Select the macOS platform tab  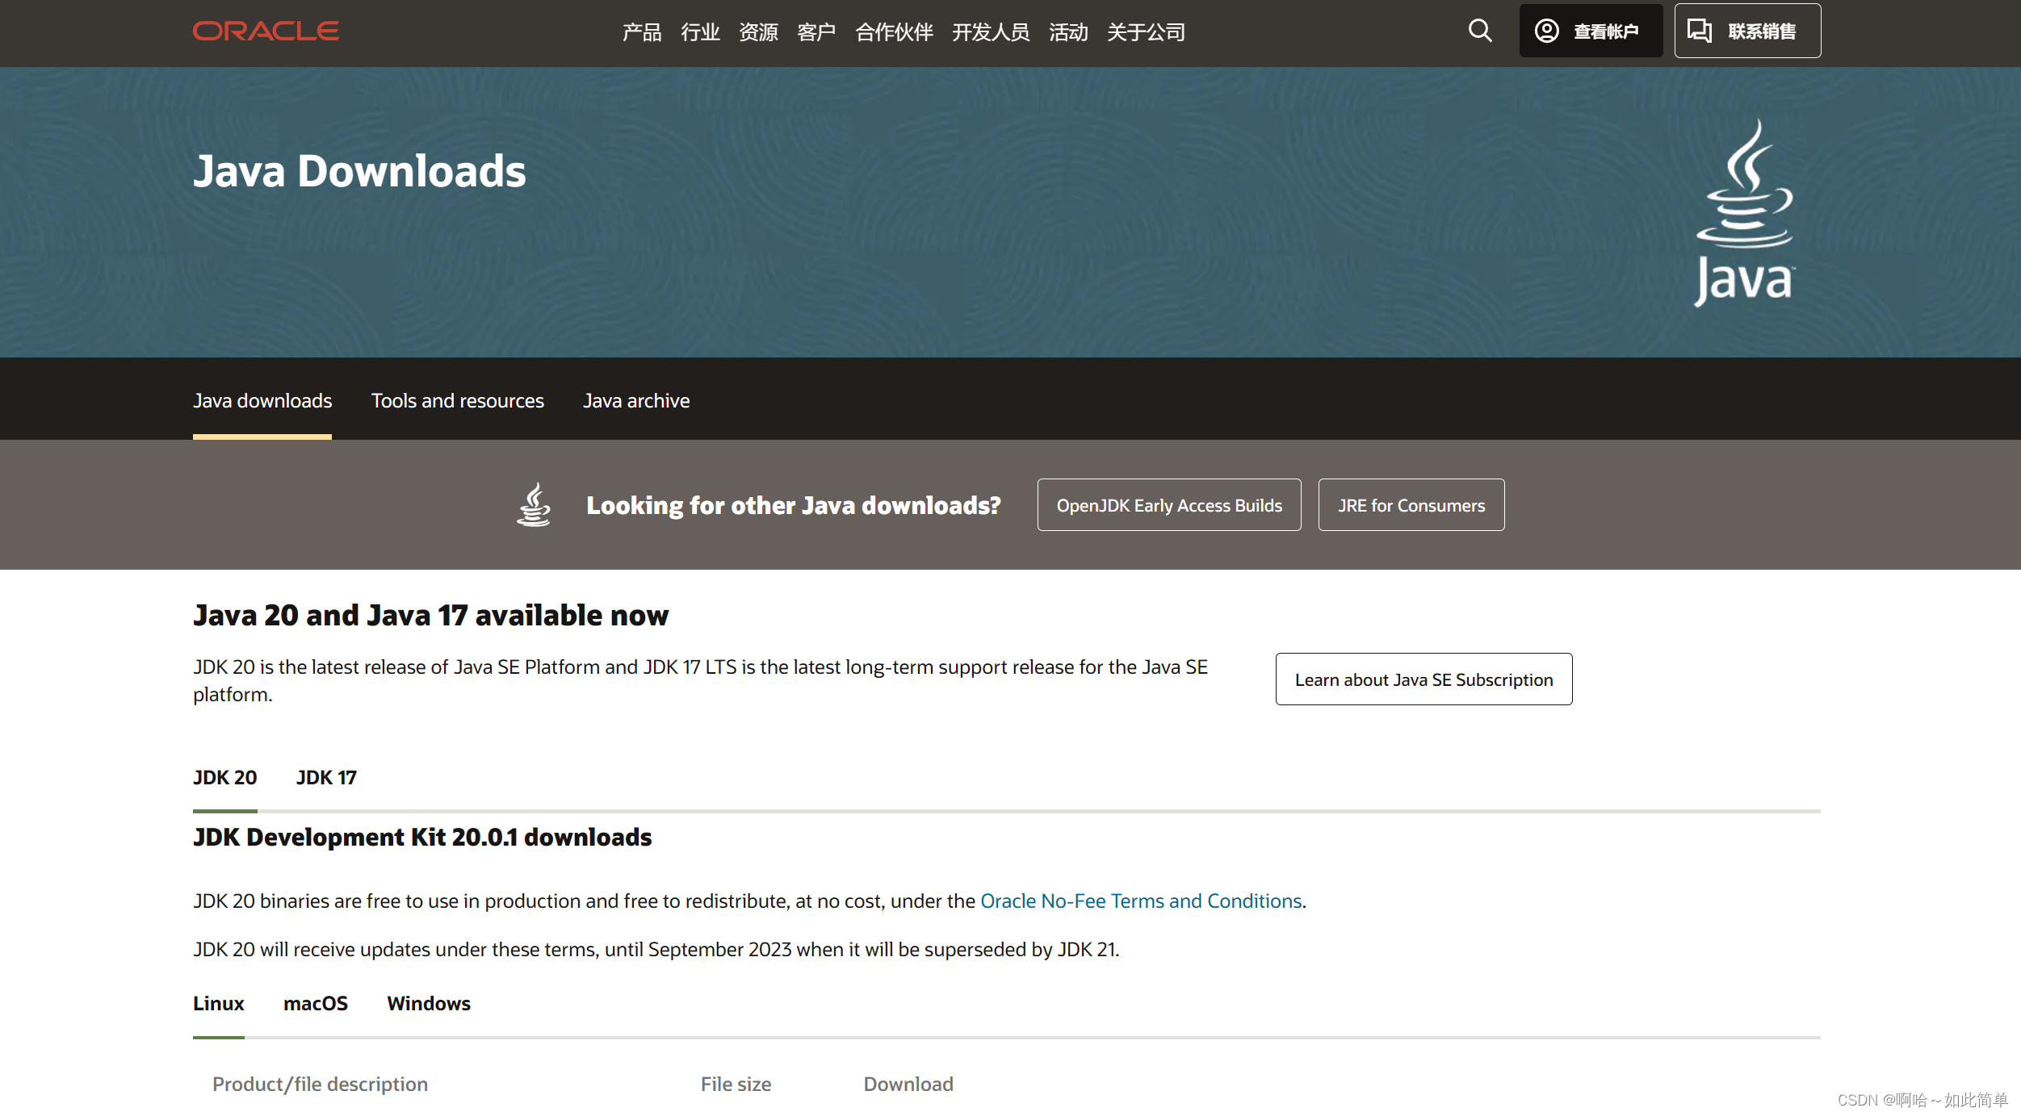pos(315,1003)
